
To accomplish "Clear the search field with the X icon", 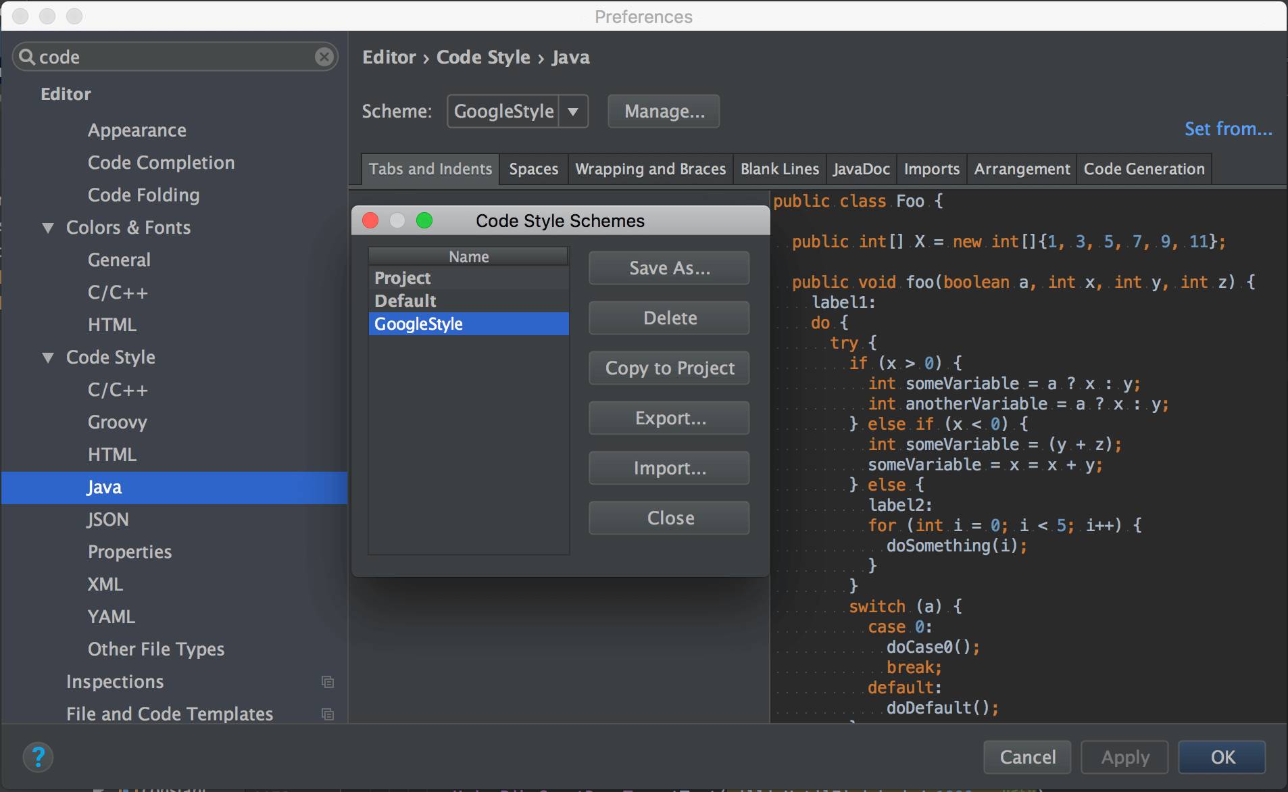I will [x=324, y=57].
